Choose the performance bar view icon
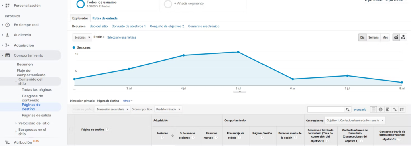Image resolution: width=411 pixels, height=146 pixels. (x=387, y=109)
